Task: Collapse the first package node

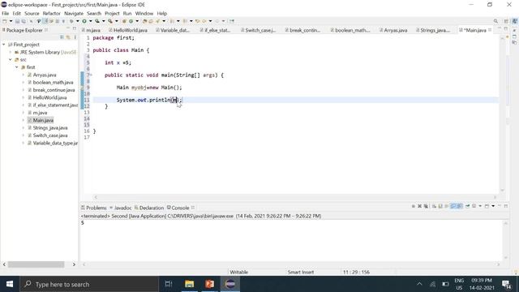Action: click(16, 67)
